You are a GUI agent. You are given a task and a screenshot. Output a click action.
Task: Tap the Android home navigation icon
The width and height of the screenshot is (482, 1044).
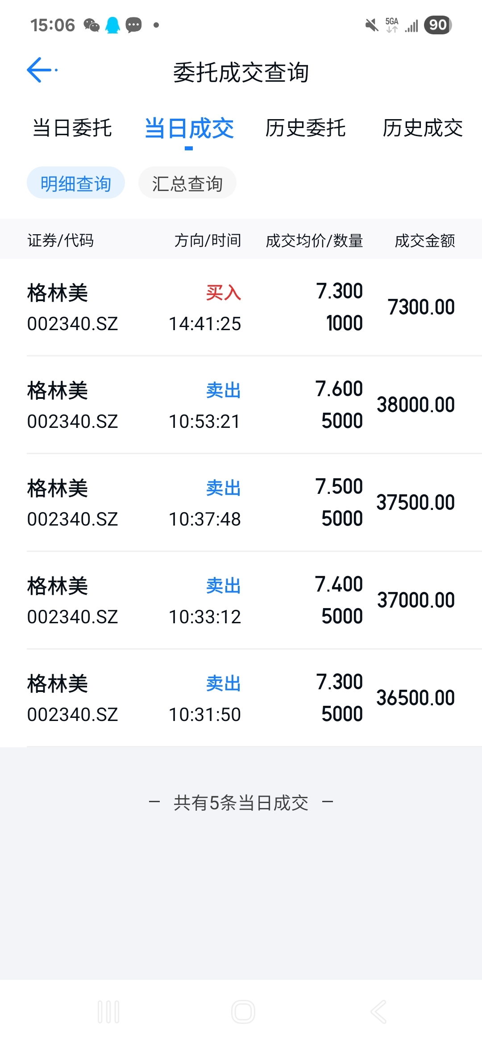click(243, 1011)
